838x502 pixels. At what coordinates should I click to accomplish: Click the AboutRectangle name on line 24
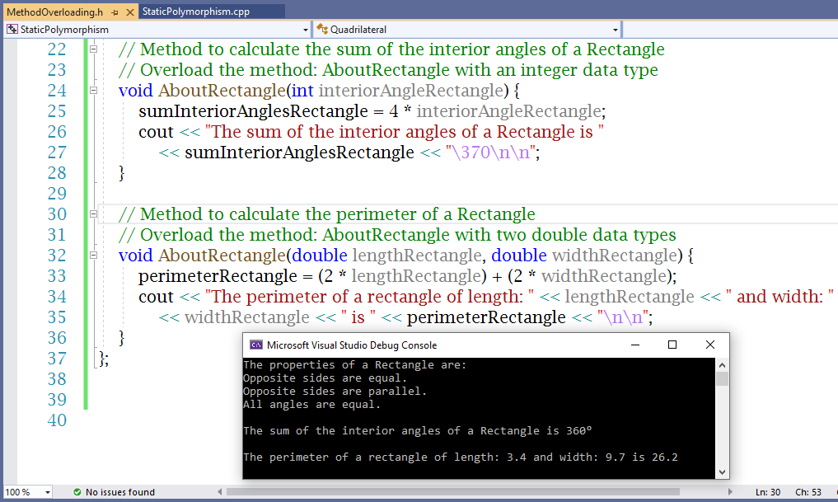click(x=222, y=91)
